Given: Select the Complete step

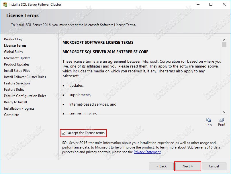Looking at the screenshot, I should (x=11, y=115).
